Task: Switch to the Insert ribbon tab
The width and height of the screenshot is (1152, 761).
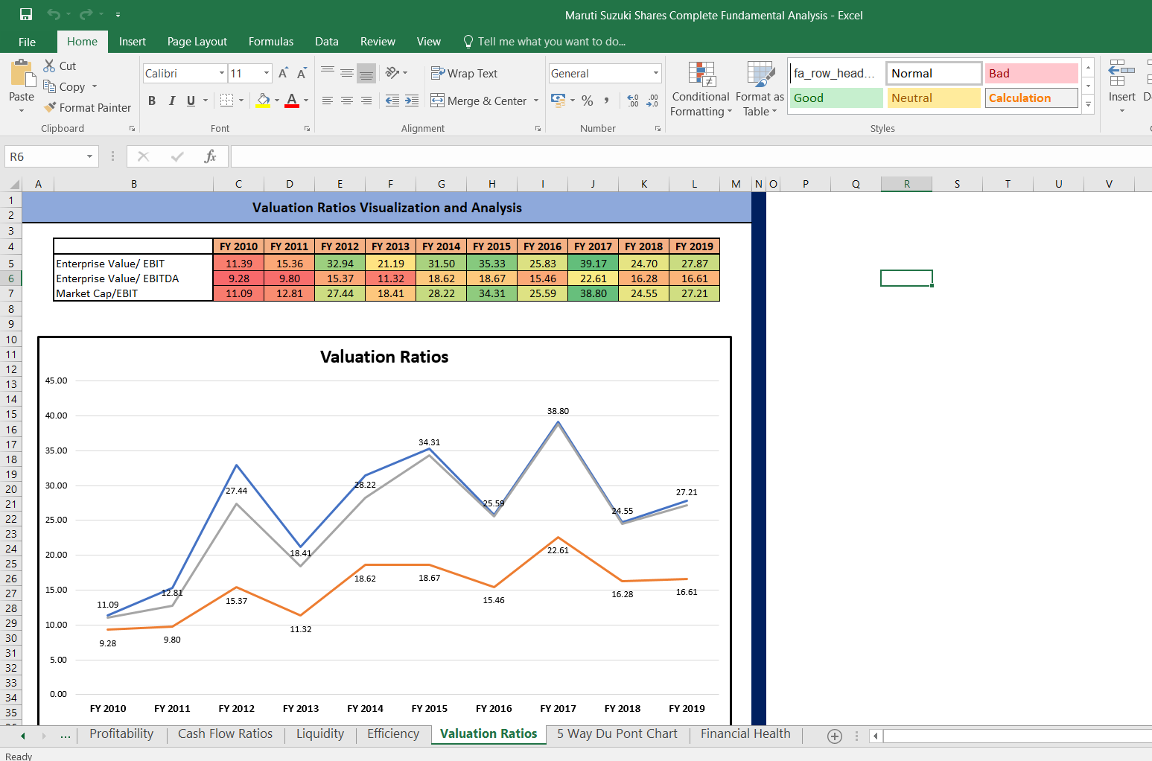Action: pyautogui.click(x=133, y=42)
